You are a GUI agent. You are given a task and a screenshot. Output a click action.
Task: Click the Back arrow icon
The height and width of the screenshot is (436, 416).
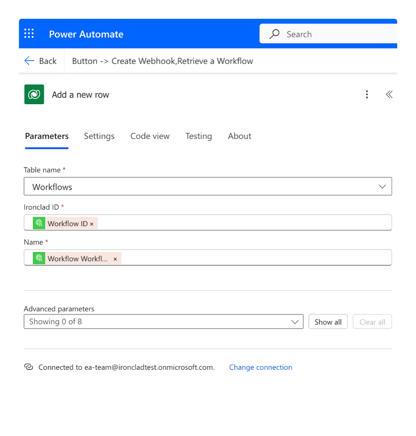coord(29,61)
